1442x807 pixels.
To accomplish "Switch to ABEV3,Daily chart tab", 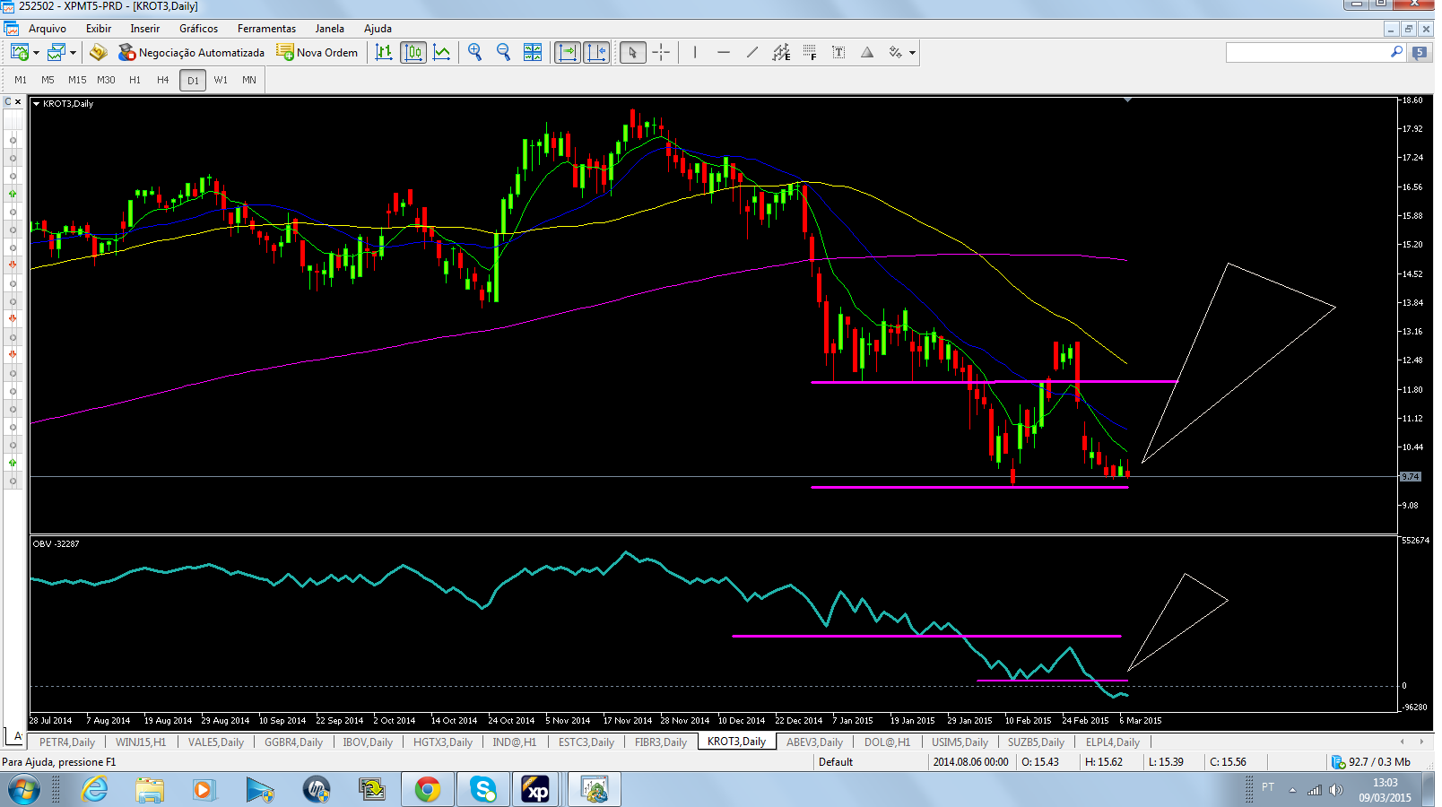I will [x=814, y=742].
